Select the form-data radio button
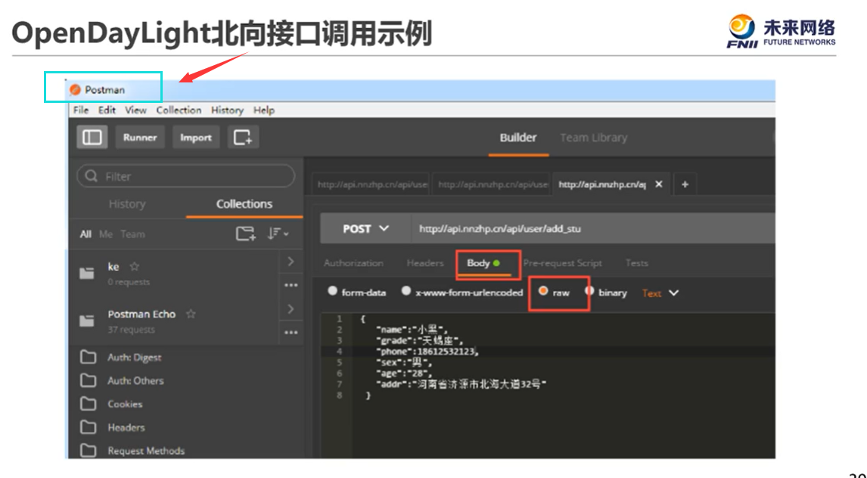Image resolution: width=867 pixels, height=478 pixels. tap(332, 290)
